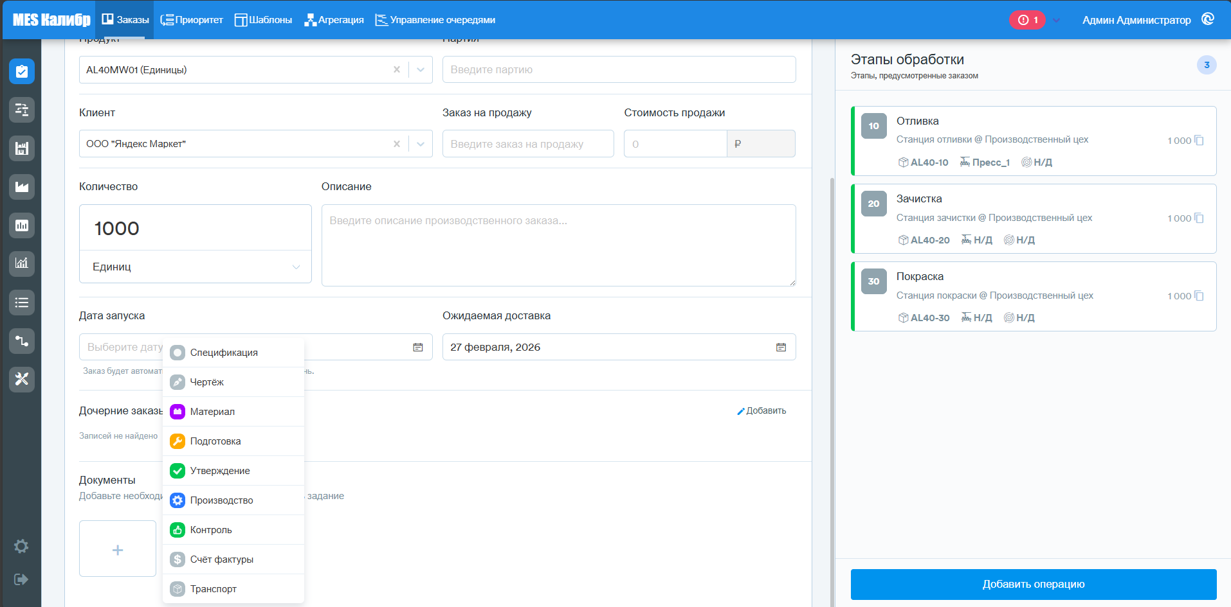
Task: Open the industry plant sidebar icon
Action: (x=22, y=187)
